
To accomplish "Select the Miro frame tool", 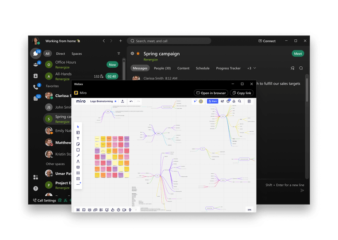I will 78,173.
